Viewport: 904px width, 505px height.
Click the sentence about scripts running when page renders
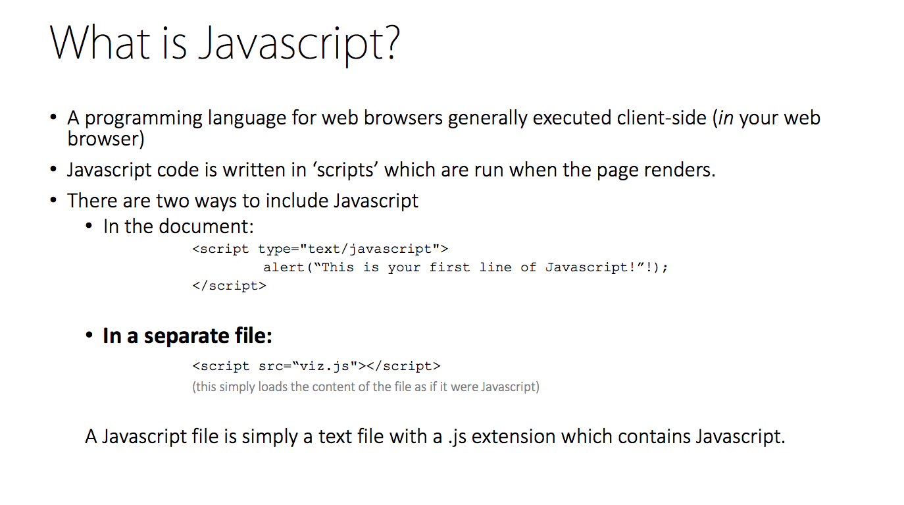[x=391, y=170]
